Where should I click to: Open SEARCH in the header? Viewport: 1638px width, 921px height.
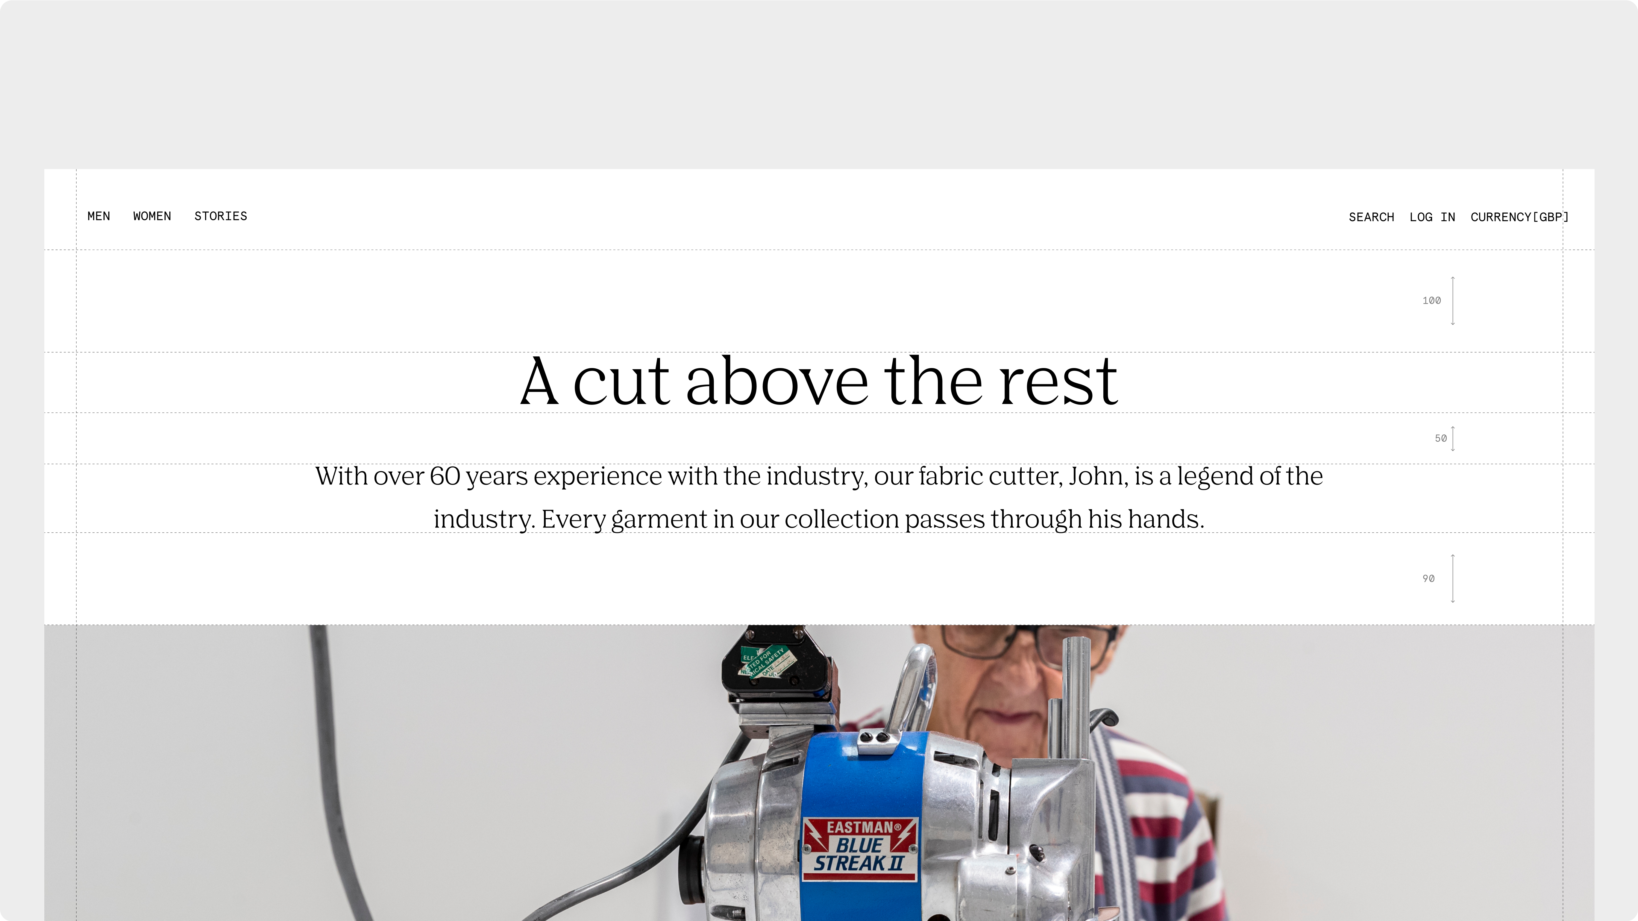[x=1372, y=217]
